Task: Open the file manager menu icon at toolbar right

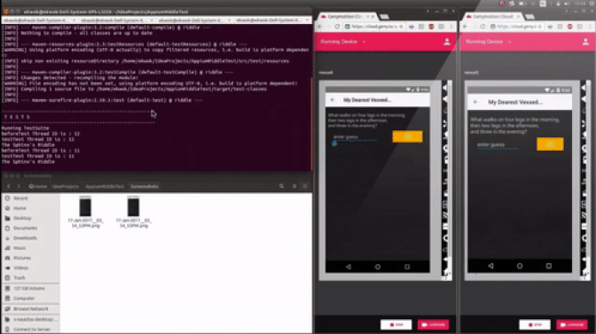Action: [x=305, y=186]
